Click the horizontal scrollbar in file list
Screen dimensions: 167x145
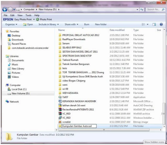tap(104, 130)
